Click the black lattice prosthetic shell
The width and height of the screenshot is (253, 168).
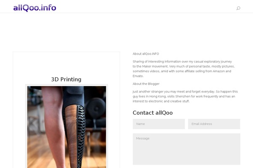click(x=81, y=135)
